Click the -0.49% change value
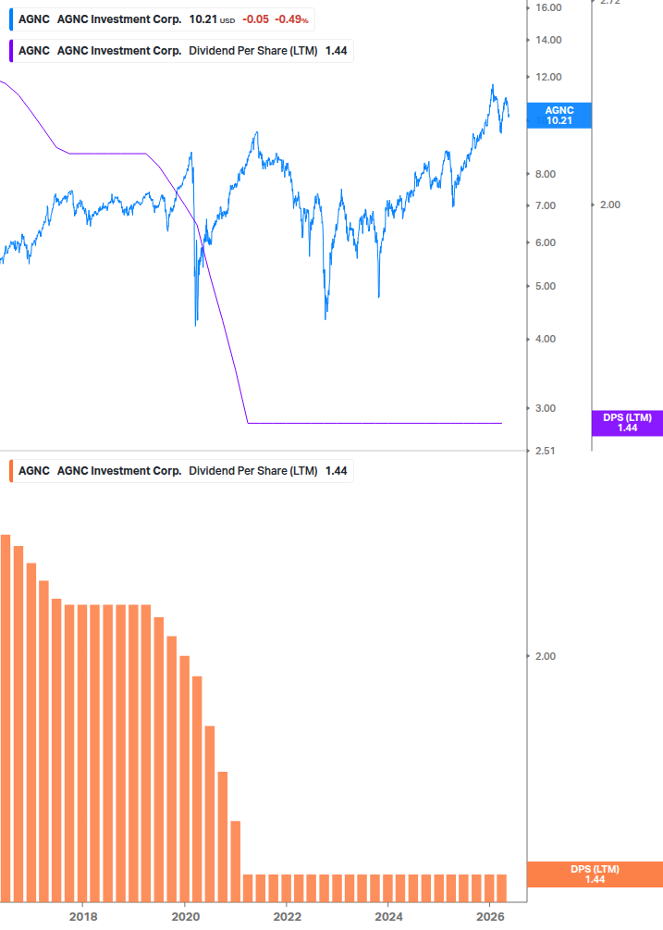Image resolution: width=663 pixels, height=930 pixels. coord(291,19)
